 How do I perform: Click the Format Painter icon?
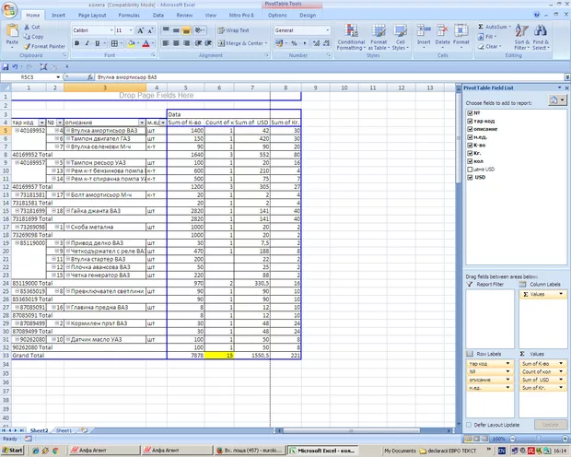point(26,46)
